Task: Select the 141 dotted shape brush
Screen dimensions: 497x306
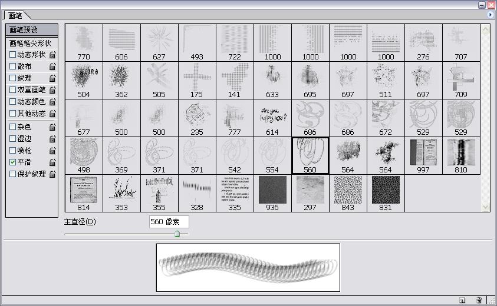Action: [x=235, y=81]
